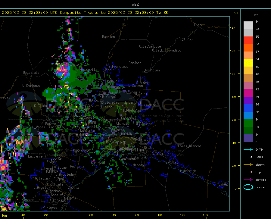Click the Lomas_Blancas map label
Screen dimensions: 271x219
190,146
